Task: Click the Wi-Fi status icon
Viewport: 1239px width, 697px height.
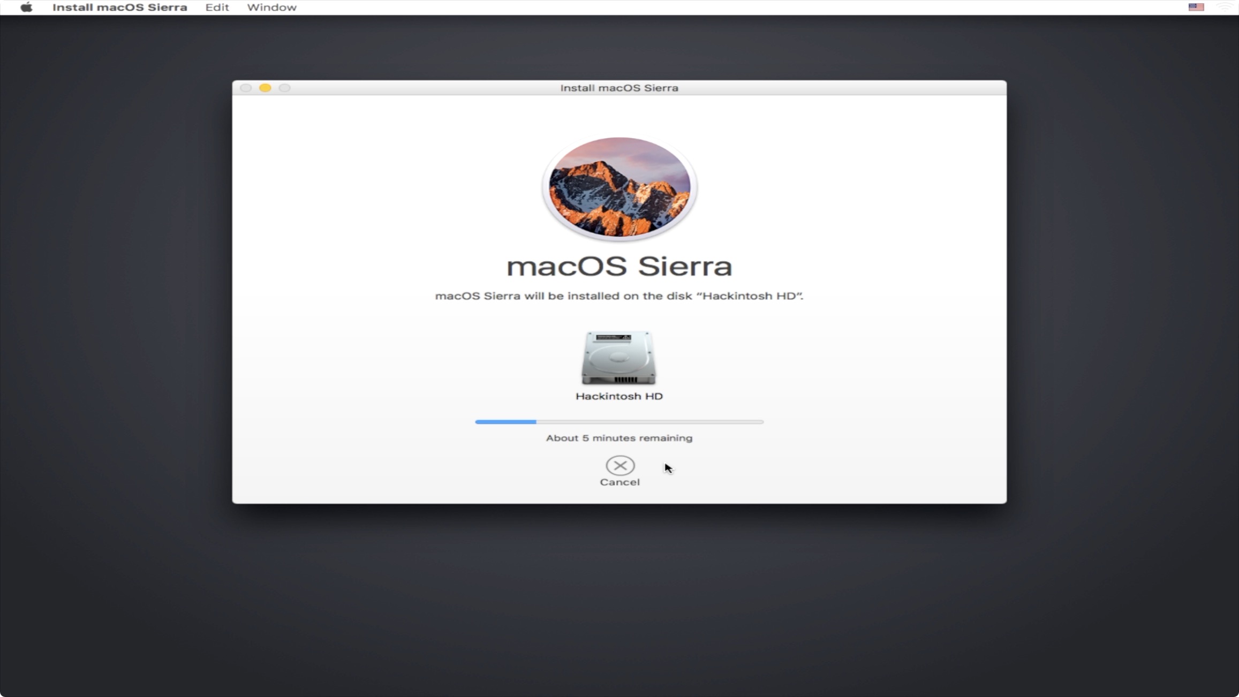Action: pyautogui.click(x=1225, y=7)
